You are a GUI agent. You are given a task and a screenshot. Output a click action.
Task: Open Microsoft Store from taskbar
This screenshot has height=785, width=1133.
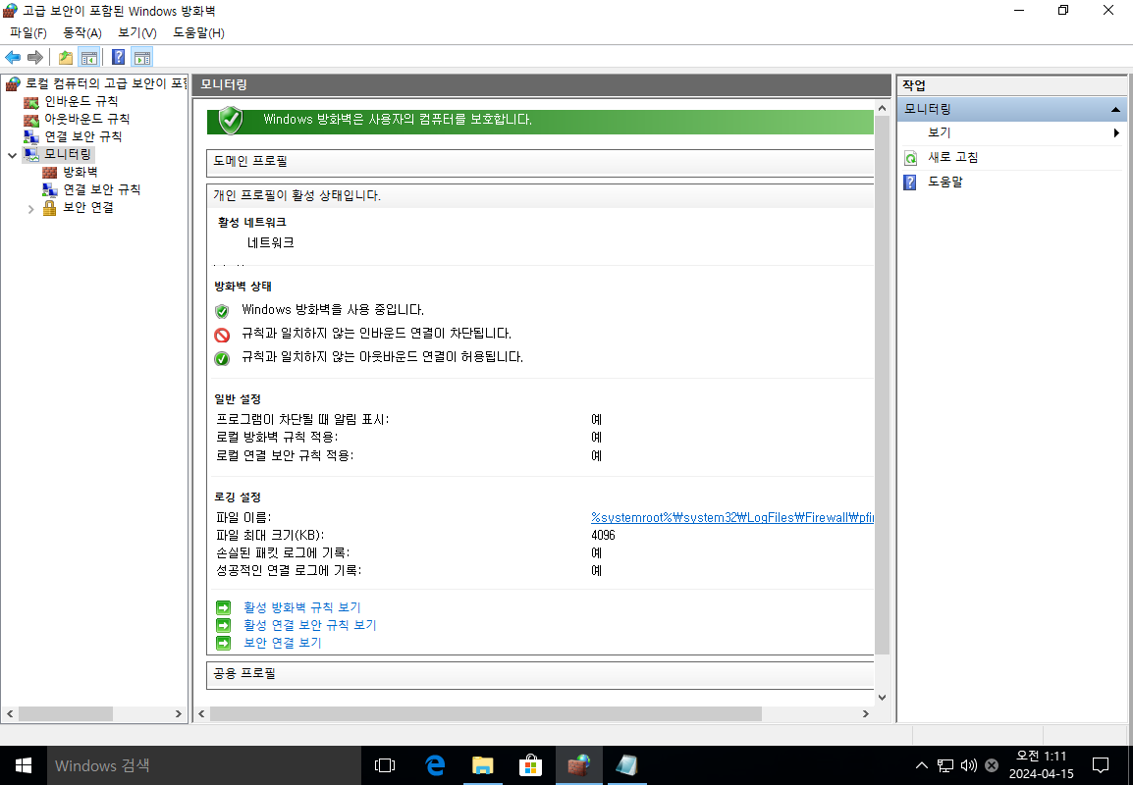[x=530, y=765]
